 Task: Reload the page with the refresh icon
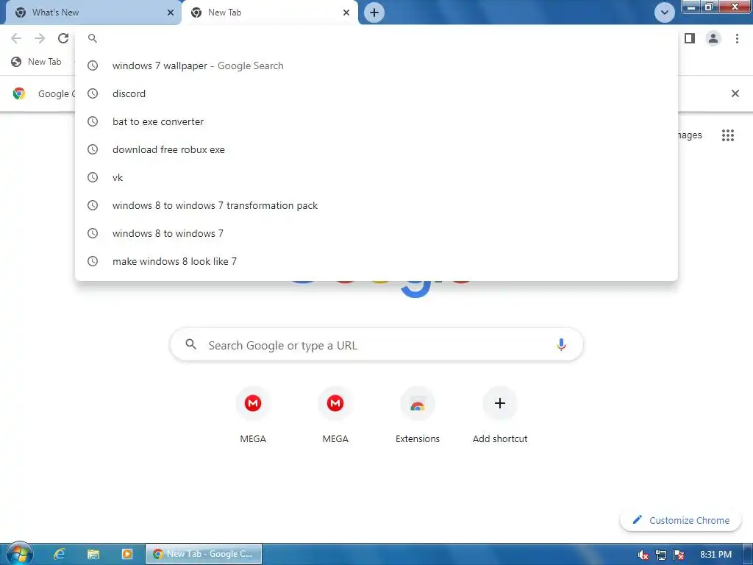tap(63, 38)
